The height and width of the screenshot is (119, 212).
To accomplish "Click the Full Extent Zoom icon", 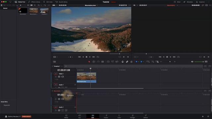I will point(148,62).
